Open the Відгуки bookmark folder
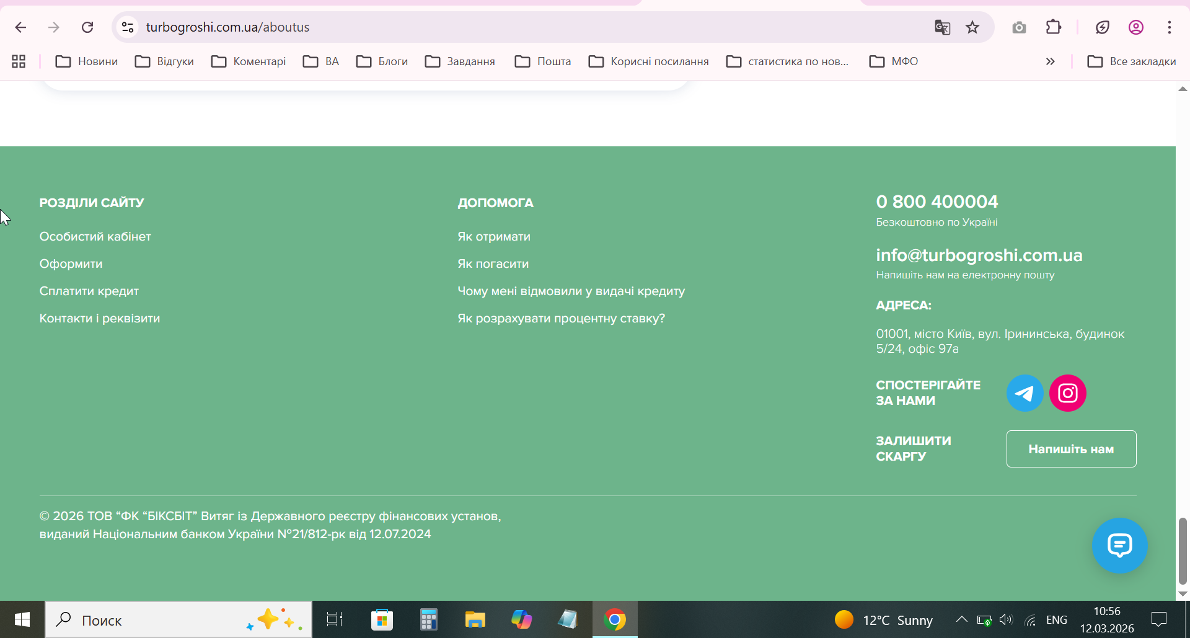 click(x=165, y=61)
